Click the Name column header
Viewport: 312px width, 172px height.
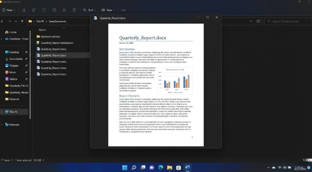click(x=43, y=30)
